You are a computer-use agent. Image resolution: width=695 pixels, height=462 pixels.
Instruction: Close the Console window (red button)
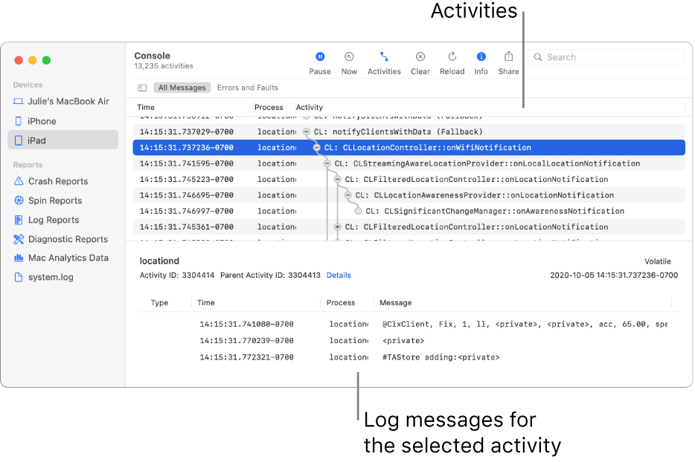tap(19, 60)
